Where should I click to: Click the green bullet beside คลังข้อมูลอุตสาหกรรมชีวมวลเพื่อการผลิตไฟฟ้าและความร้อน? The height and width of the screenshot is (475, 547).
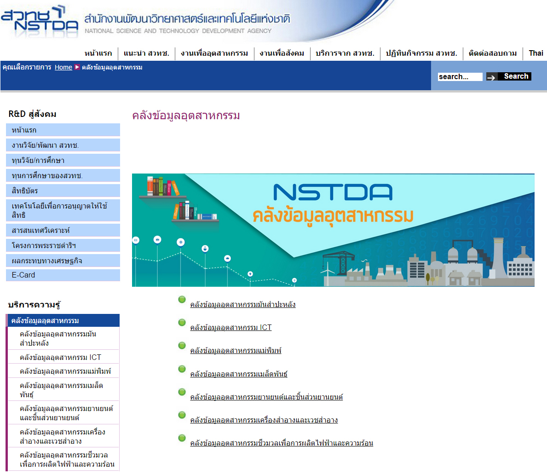coord(182,438)
